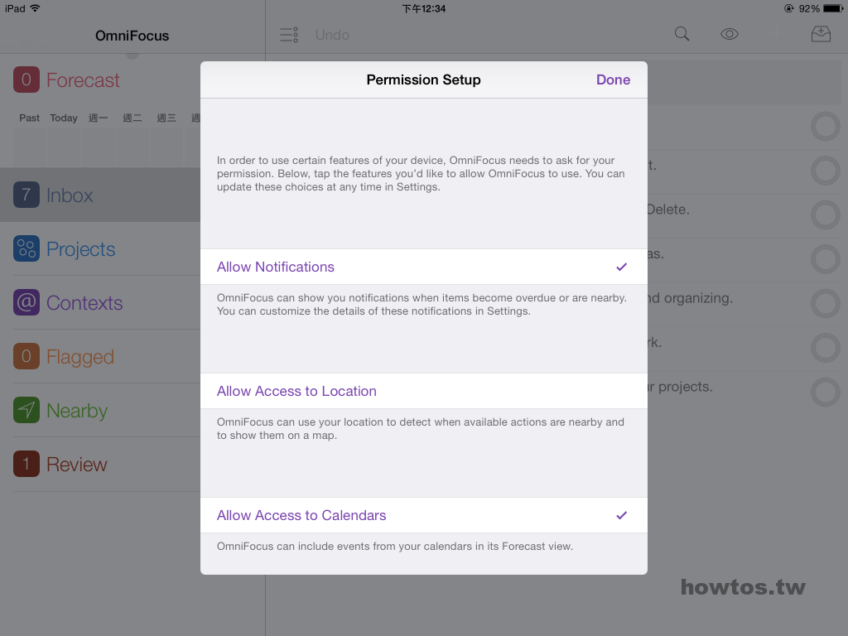Open the Nearby location arrow icon

click(26, 410)
